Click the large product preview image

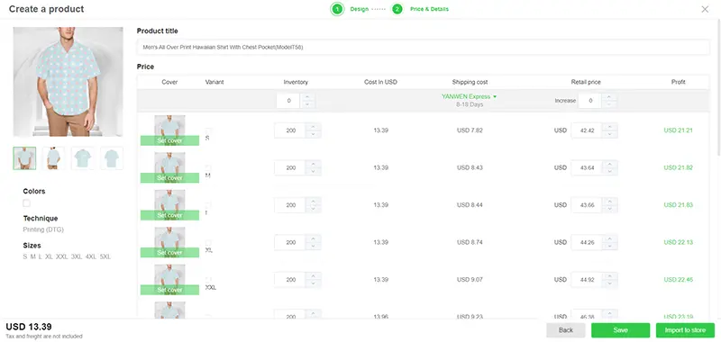[x=68, y=82]
